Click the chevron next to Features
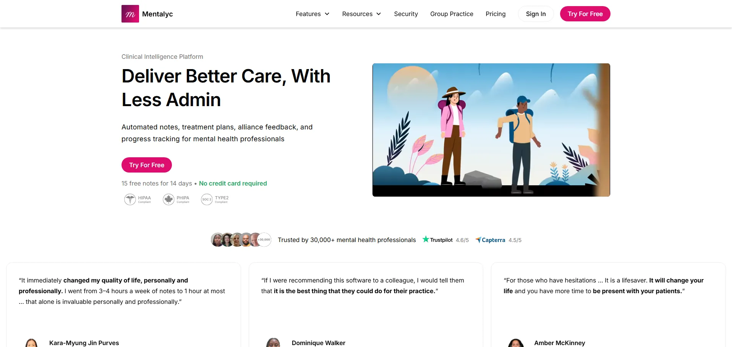This screenshot has width=732, height=347. (x=327, y=14)
